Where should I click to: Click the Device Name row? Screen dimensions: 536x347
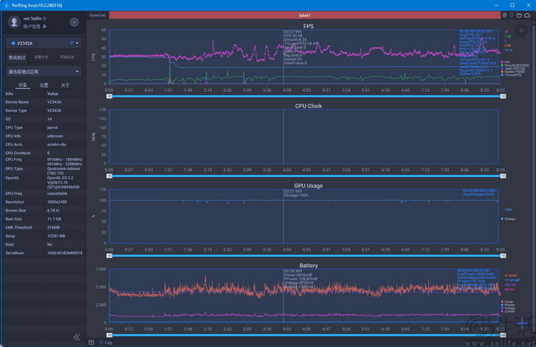(44, 102)
